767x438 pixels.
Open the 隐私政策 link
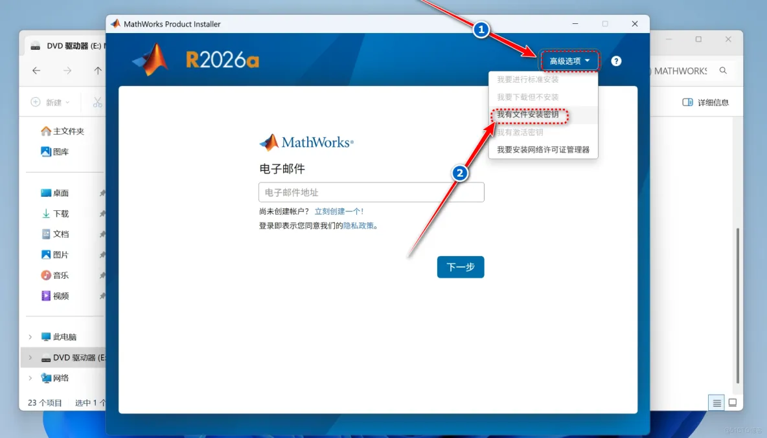point(358,226)
